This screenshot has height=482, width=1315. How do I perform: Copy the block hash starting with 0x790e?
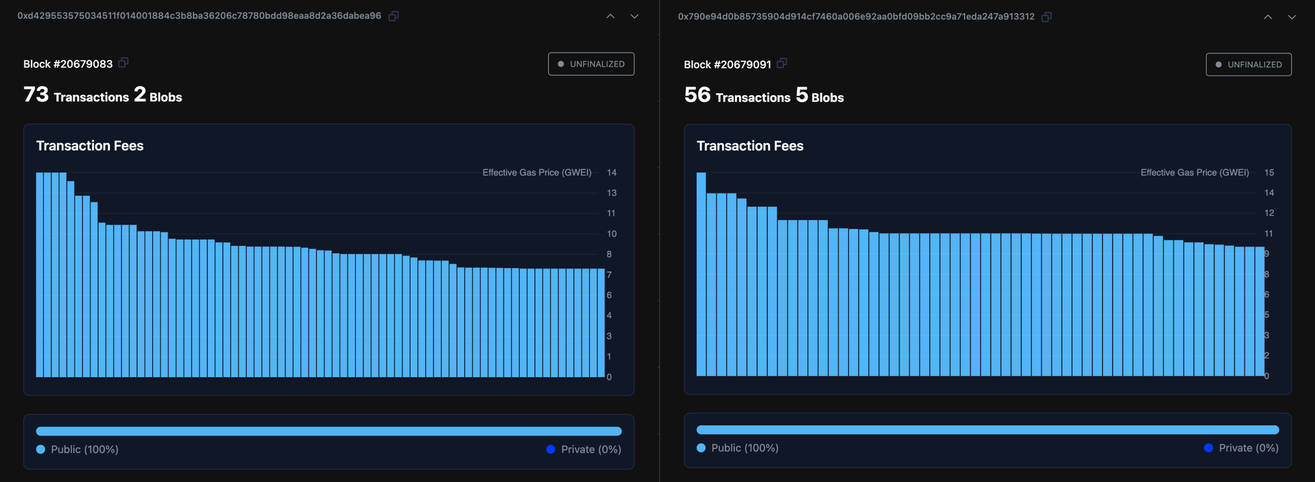(x=1046, y=16)
